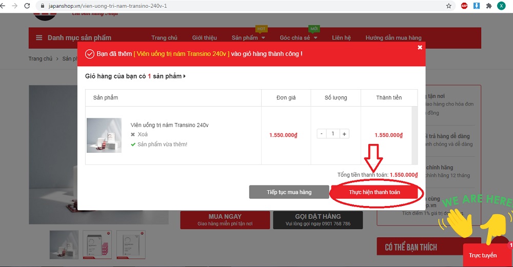This screenshot has height=267, width=513.
Task: Open Hướng dẫn mua hàng menu item
Action: (x=393, y=37)
